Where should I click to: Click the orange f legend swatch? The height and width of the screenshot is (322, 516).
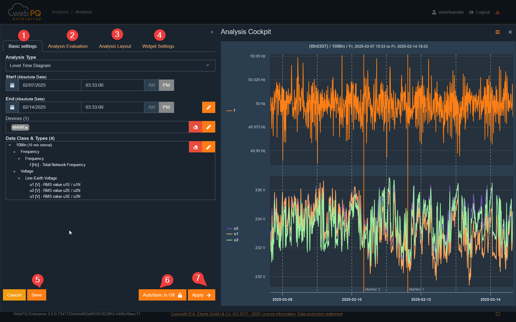coord(229,110)
